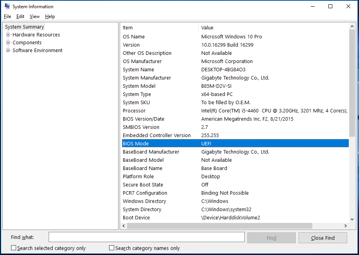Select the Boot Device row
The height and width of the screenshot is (255, 359).
(235, 217)
